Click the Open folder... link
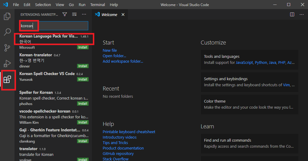Screen dimensions: 308x161 pyautogui.click(x=114, y=56)
